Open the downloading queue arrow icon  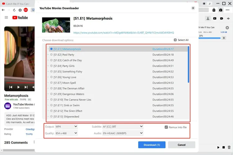pos(208,18)
